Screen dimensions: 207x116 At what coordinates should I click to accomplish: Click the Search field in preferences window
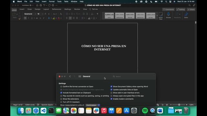click(x=133, y=76)
